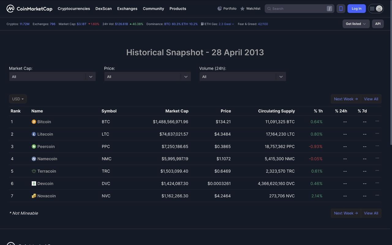The width and height of the screenshot is (392, 245).
Task: Click the search magnifier icon
Action: 269,9
